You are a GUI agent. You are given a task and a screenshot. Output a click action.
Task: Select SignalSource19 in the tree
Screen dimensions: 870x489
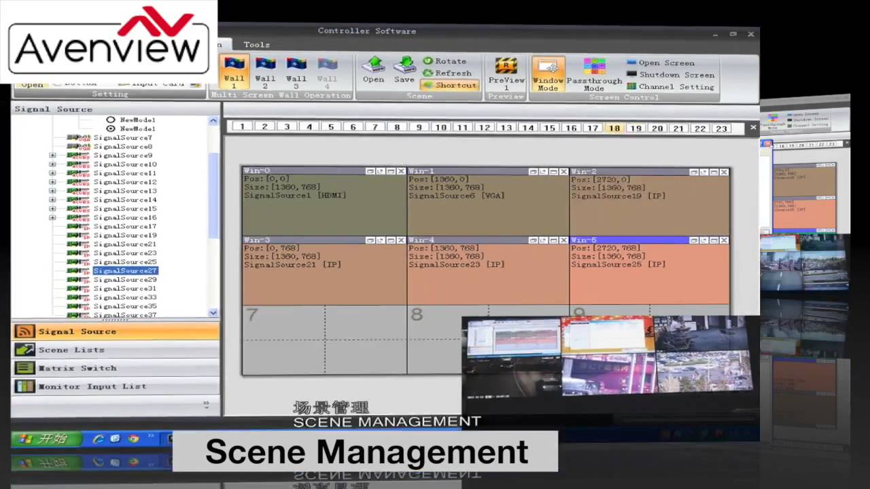pyautogui.click(x=125, y=235)
